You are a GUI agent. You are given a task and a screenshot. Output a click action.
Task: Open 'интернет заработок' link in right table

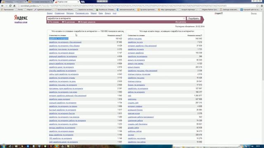(136, 53)
